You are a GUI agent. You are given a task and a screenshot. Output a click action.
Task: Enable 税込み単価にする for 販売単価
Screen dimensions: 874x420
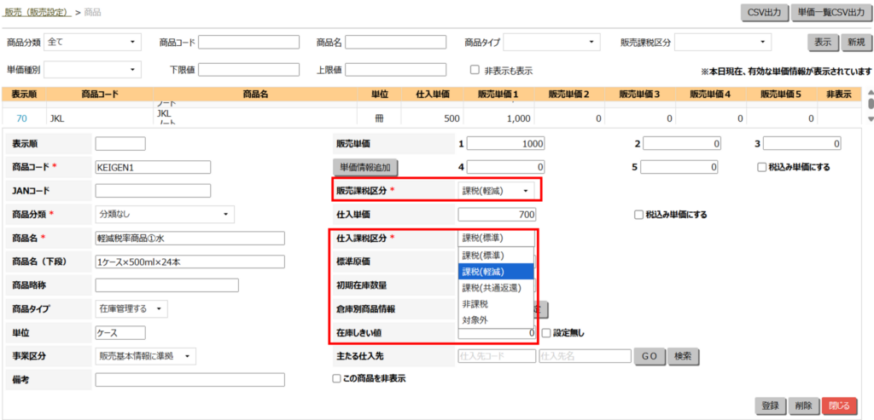tap(761, 167)
